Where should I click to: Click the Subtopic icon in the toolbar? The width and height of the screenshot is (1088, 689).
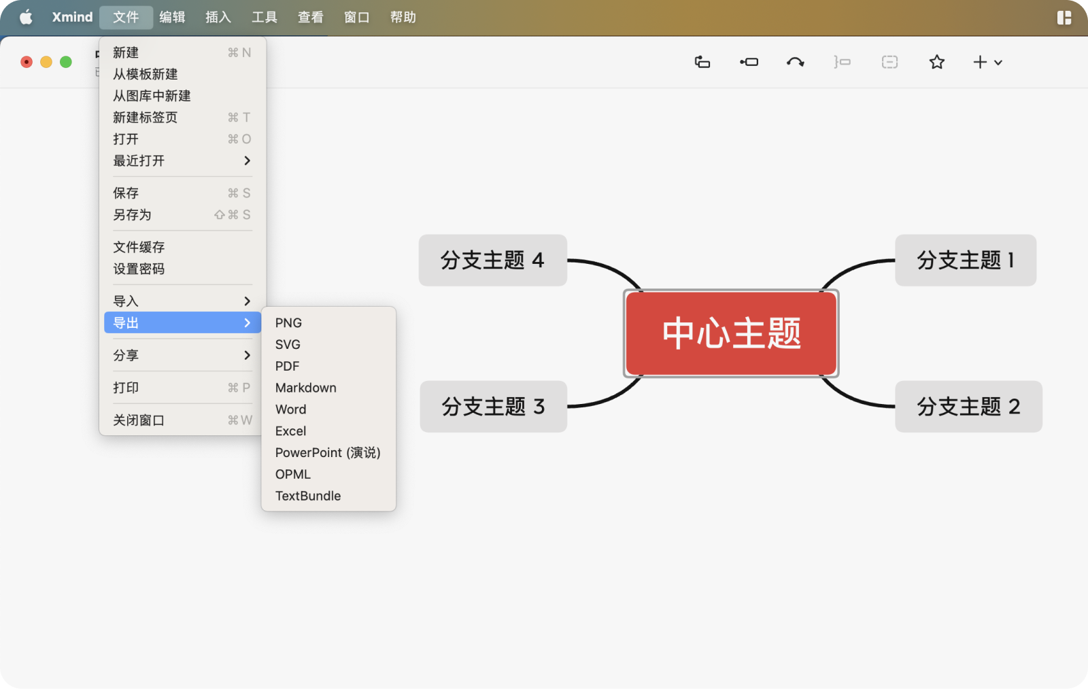point(749,62)
